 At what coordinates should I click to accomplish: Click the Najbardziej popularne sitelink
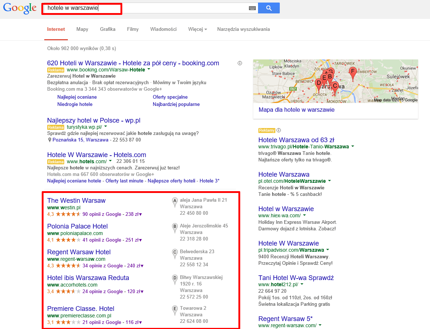[x=176, y=104]
